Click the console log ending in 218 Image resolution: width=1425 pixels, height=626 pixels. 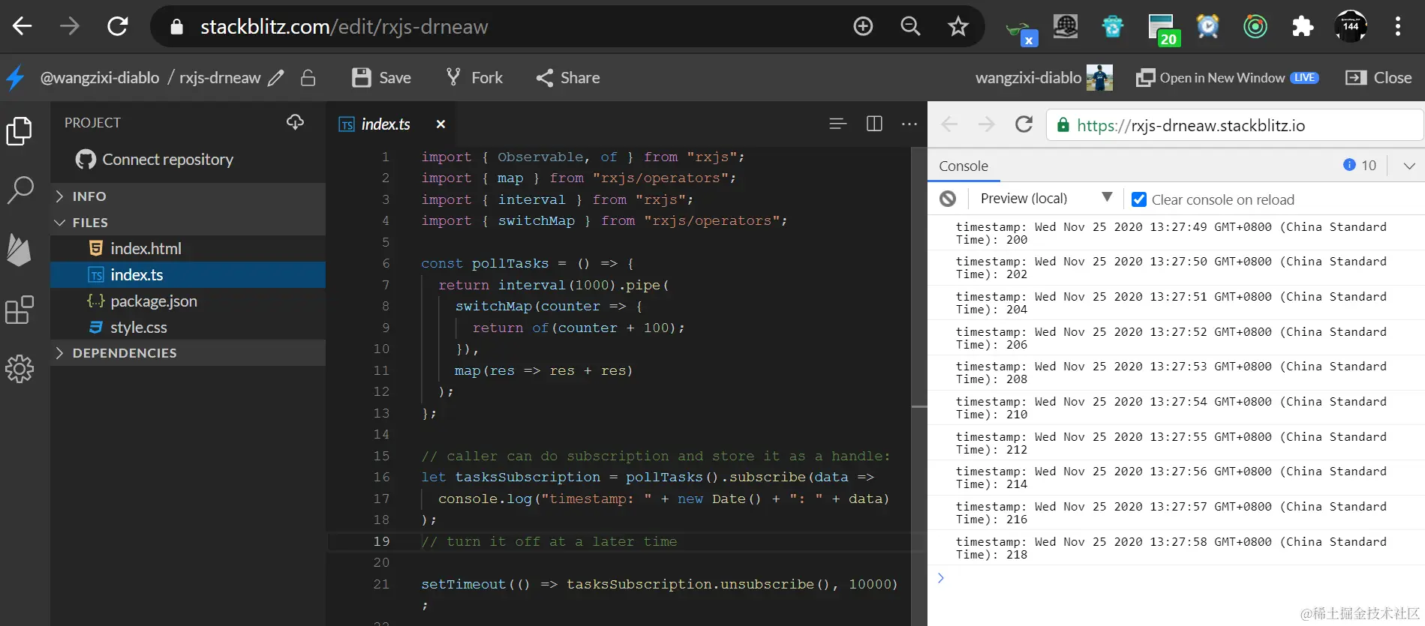[1176, 548]
